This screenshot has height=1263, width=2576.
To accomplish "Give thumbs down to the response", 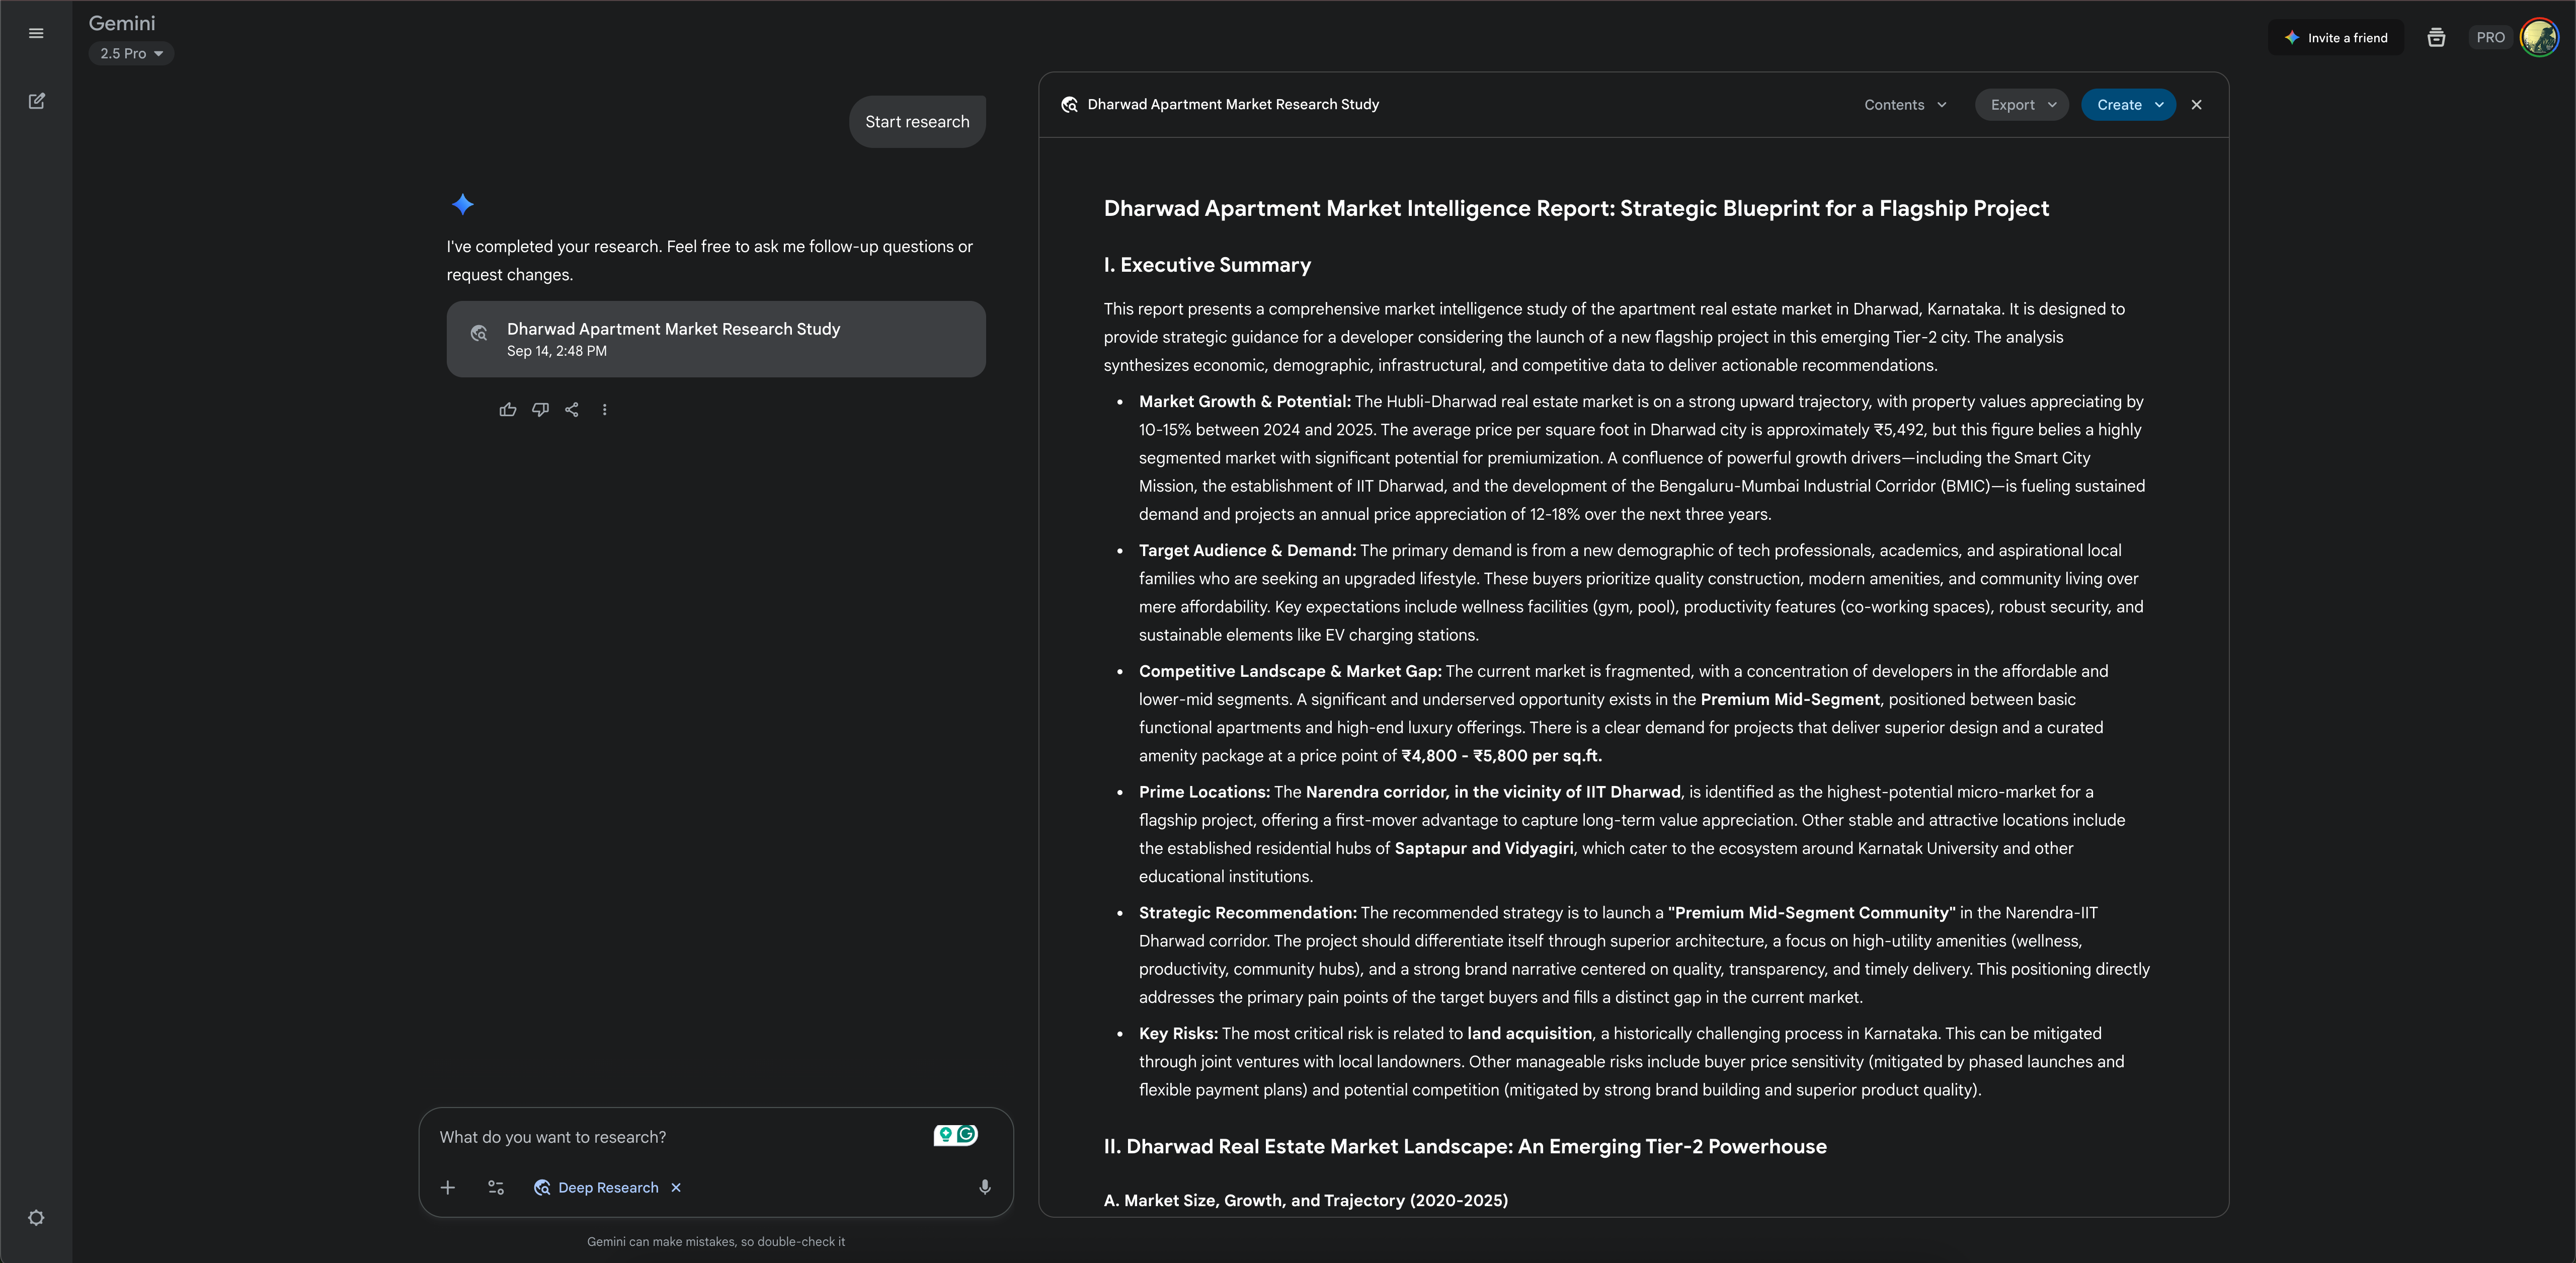I will point(540,409).
